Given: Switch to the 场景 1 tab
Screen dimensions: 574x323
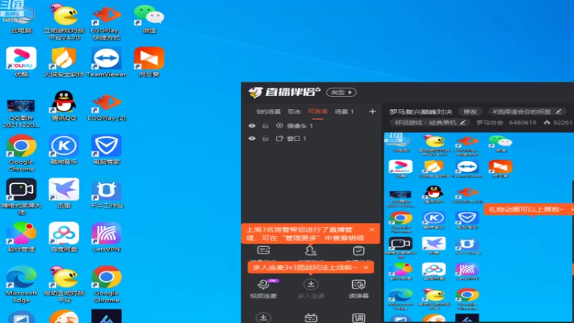Looking at the screenshot, I should pyautogui.click(x=344, y=112).
